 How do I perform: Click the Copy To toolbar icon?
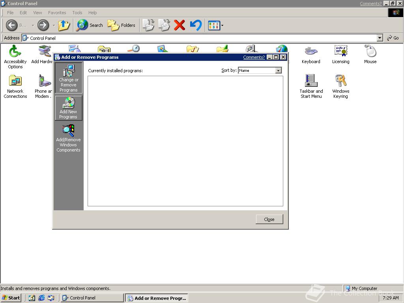164,25
